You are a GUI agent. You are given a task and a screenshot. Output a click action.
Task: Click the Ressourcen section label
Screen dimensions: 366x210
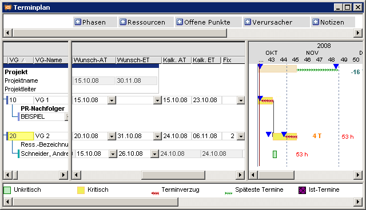click(146, 22)
